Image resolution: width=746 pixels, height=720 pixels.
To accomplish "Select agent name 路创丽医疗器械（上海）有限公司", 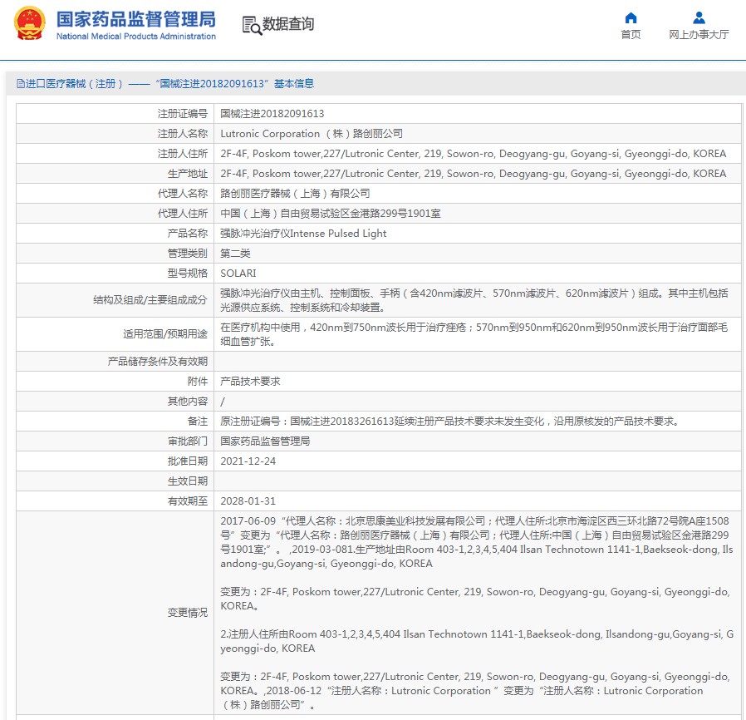I will coord(295,194).
